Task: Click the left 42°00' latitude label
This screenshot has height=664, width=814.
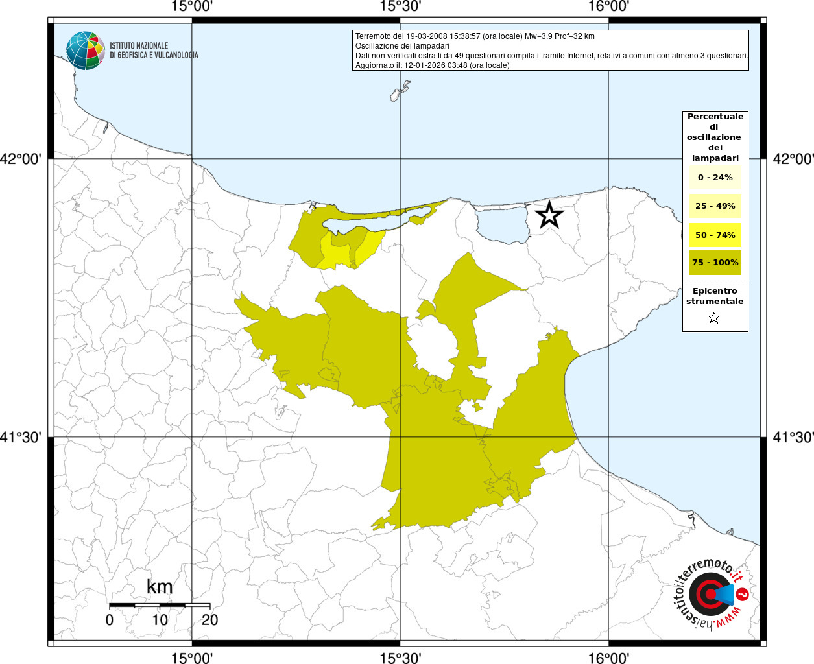Action: click(21, 159)
